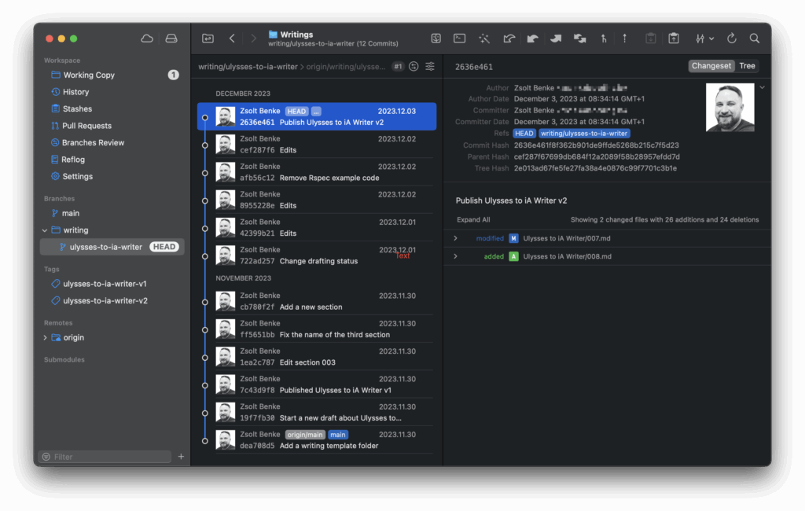
Task: Click the origin/main badge on commit dea708d5
Action: (x=305, y=435)
